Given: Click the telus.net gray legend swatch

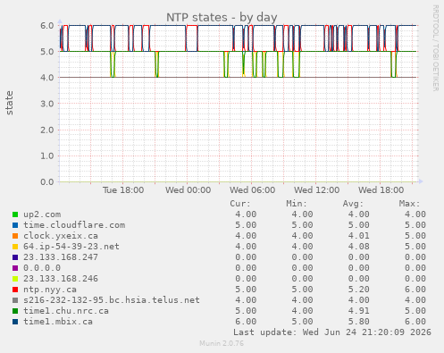Looking at the screenshot, I should pyautogui.click(x=15, y=300).
